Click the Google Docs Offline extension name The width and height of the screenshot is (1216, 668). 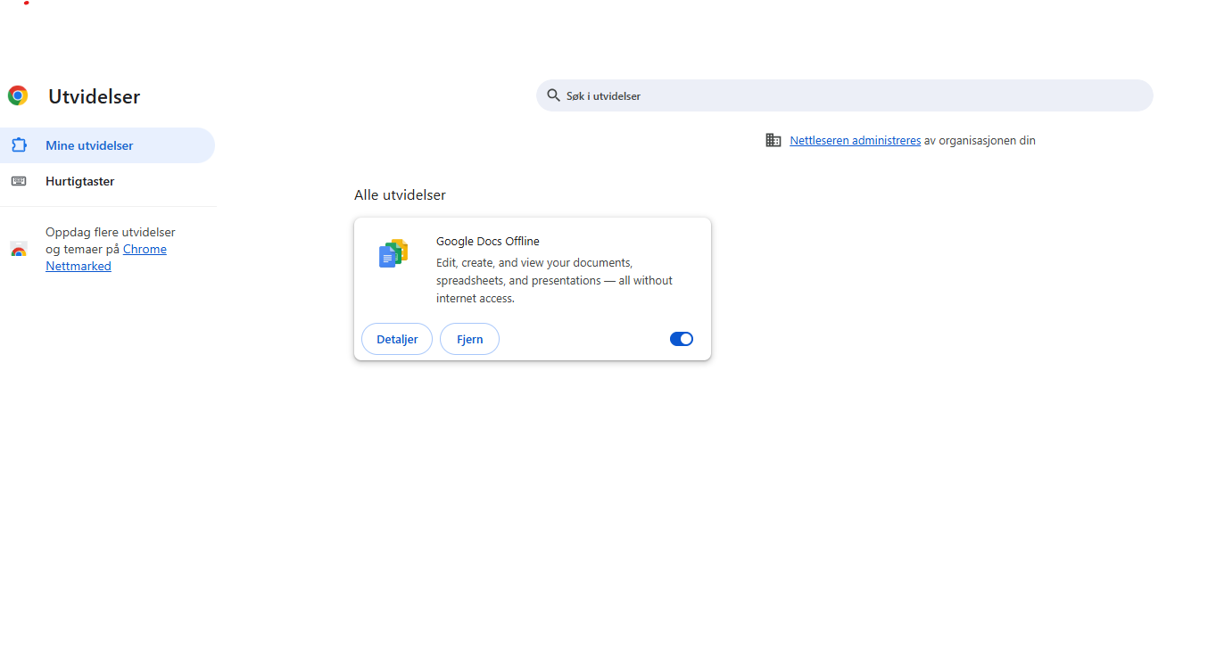(488, 241)
